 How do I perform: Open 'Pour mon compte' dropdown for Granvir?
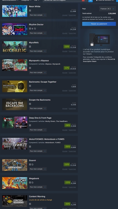tap(38, 169)
